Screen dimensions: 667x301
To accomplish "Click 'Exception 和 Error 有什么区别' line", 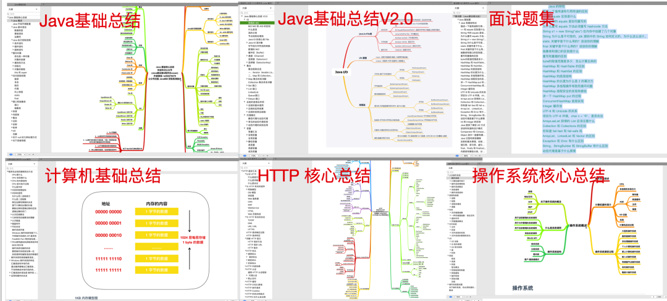I will click(563, 141).
